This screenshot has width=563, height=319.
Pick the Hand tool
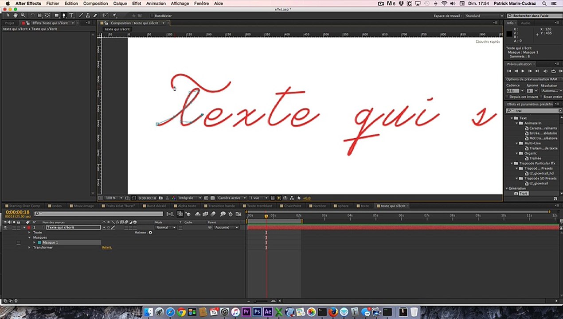point(16,16)
